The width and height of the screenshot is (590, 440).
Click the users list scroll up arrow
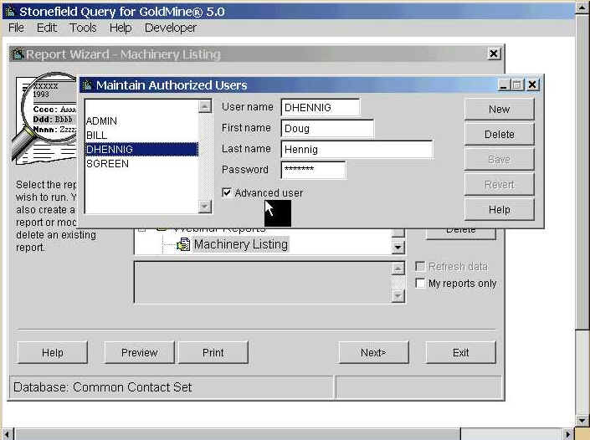[205, 106]
